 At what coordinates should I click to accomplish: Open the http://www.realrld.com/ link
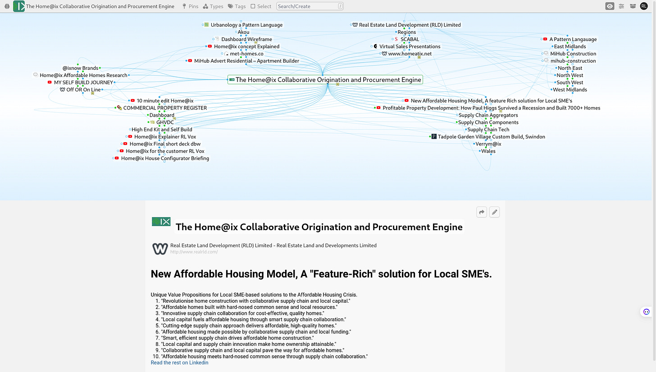[x=194, y=252]
